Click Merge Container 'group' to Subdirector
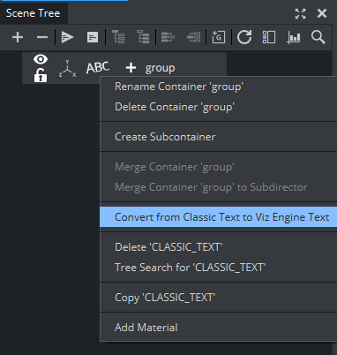 (x=211, y=187)
